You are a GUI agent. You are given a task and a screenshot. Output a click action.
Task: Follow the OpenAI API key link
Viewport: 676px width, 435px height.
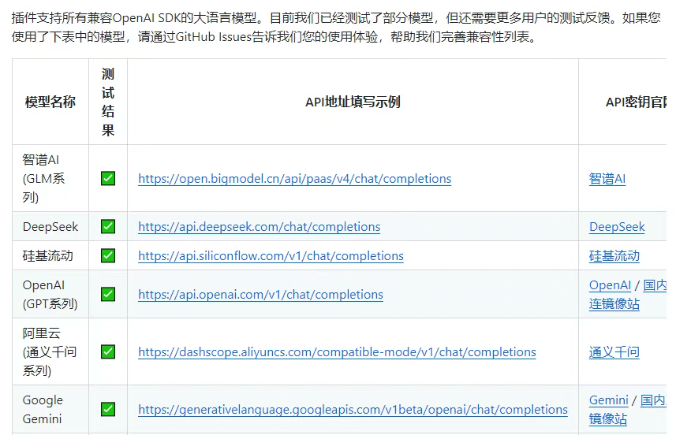click(610, 285)
